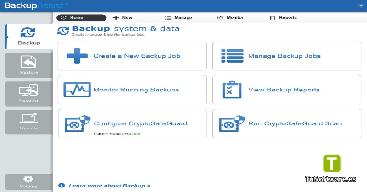Image resolution: width=367 pixels, height=192 pixels.
Task: Click Run CryptoSafeGuard Scan text
Action: 295,123
